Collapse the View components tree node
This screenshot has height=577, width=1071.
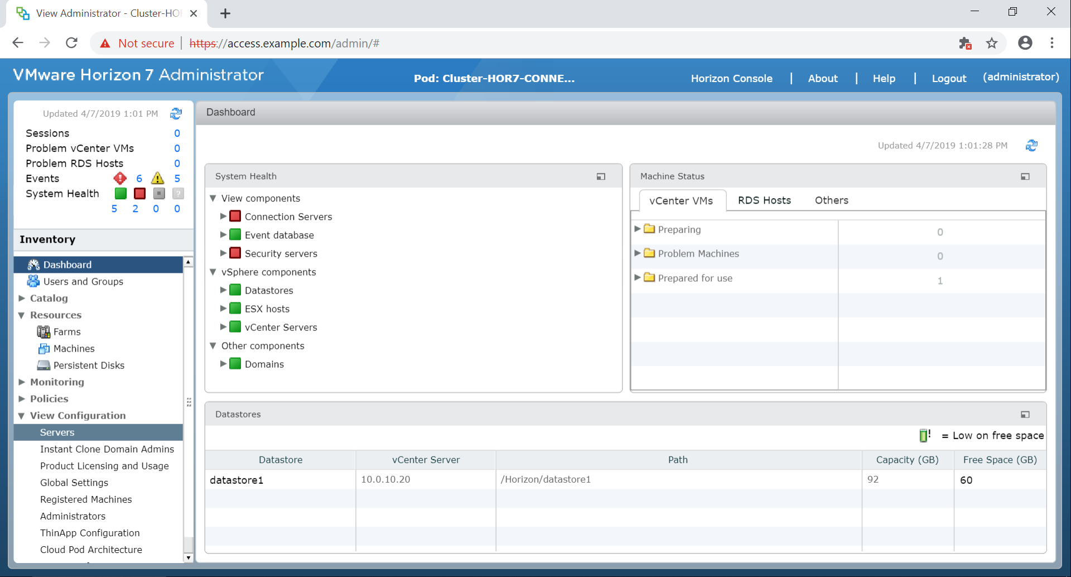[213, 198]
